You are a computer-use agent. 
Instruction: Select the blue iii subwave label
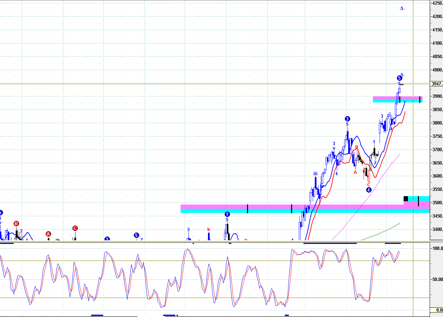pos(315,174)
